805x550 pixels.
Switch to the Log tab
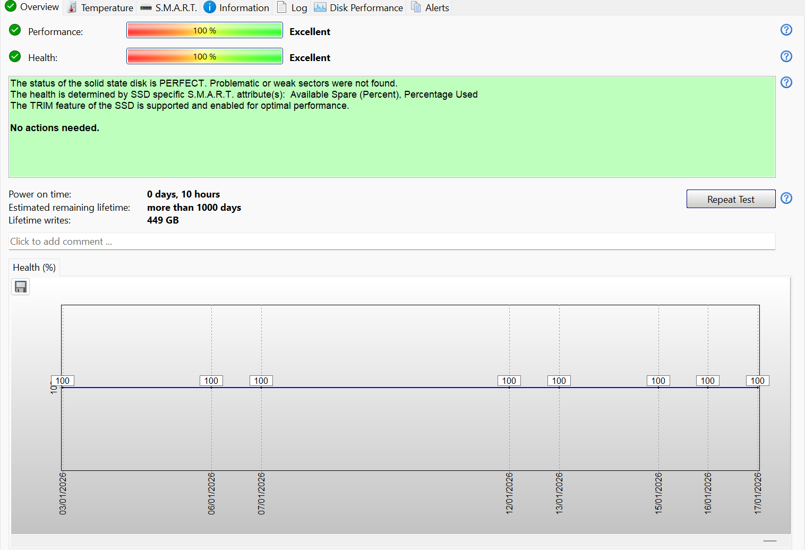point(293,7)
